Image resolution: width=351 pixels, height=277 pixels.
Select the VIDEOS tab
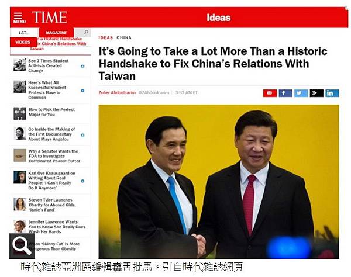pos(23,42)
